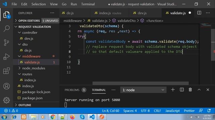
Task: Create a new terminal with plus icon
Action: tap(173, 90)
